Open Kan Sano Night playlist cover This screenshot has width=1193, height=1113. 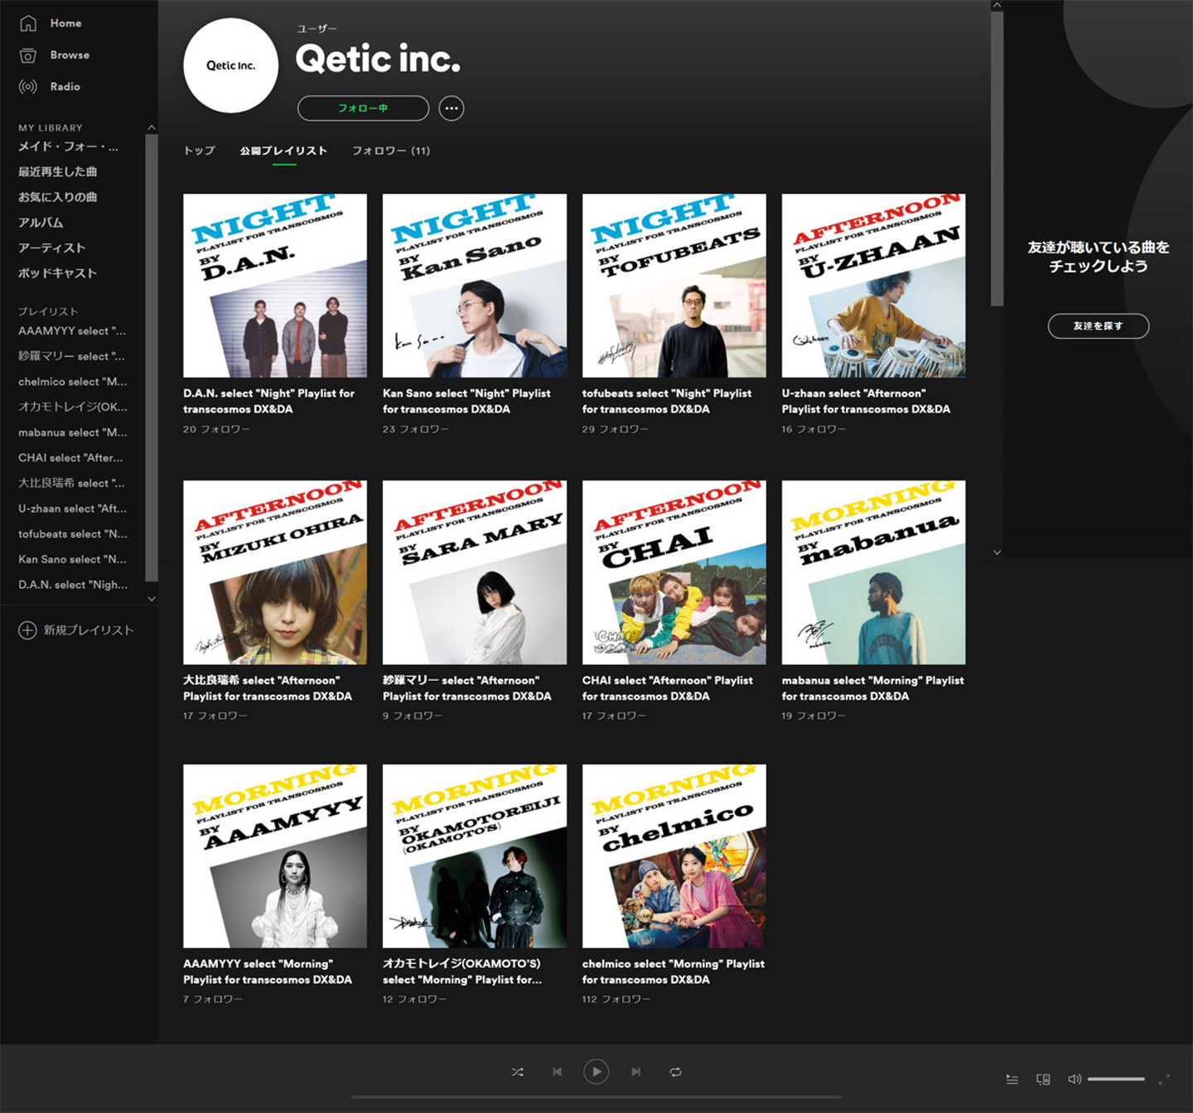pyautogui.click(x=475, y=286)
